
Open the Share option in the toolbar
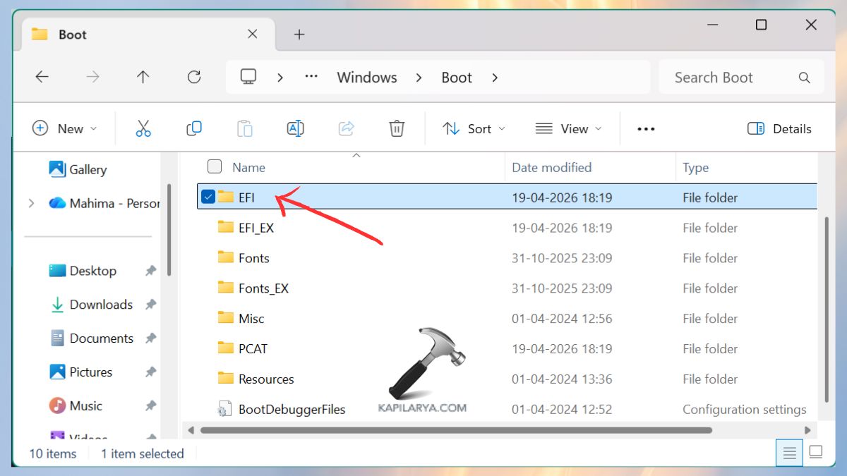(346, 128)
